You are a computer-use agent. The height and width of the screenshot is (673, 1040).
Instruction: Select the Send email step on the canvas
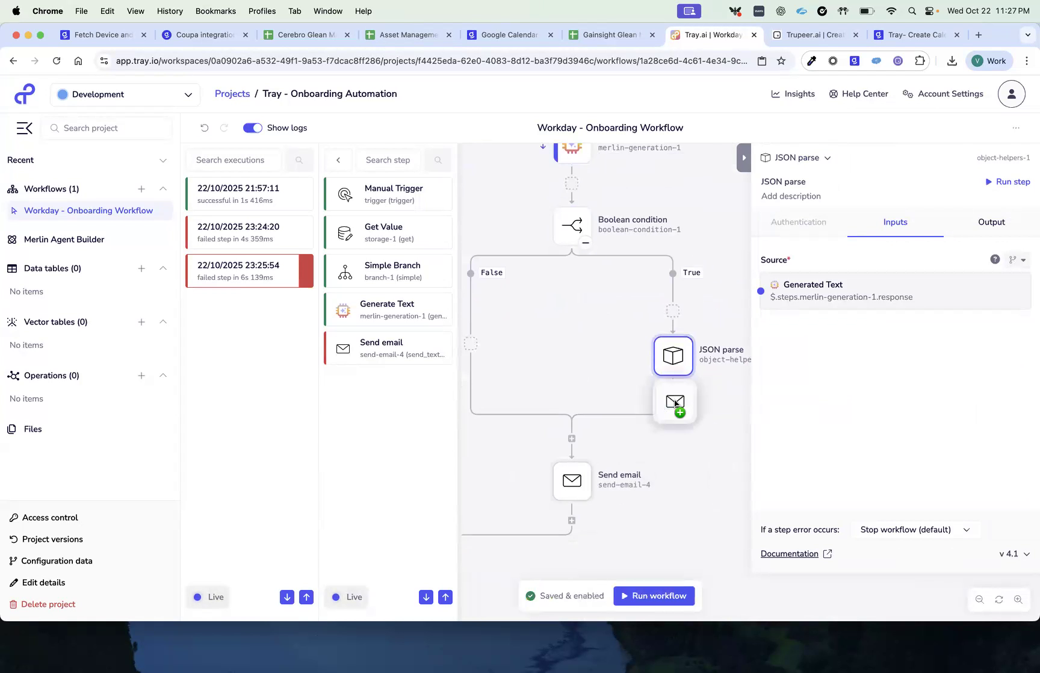572,481
